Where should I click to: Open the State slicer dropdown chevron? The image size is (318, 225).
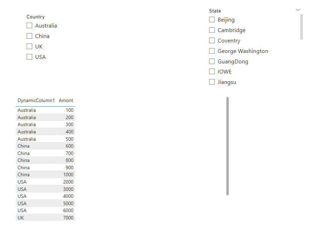pos(298,10)
